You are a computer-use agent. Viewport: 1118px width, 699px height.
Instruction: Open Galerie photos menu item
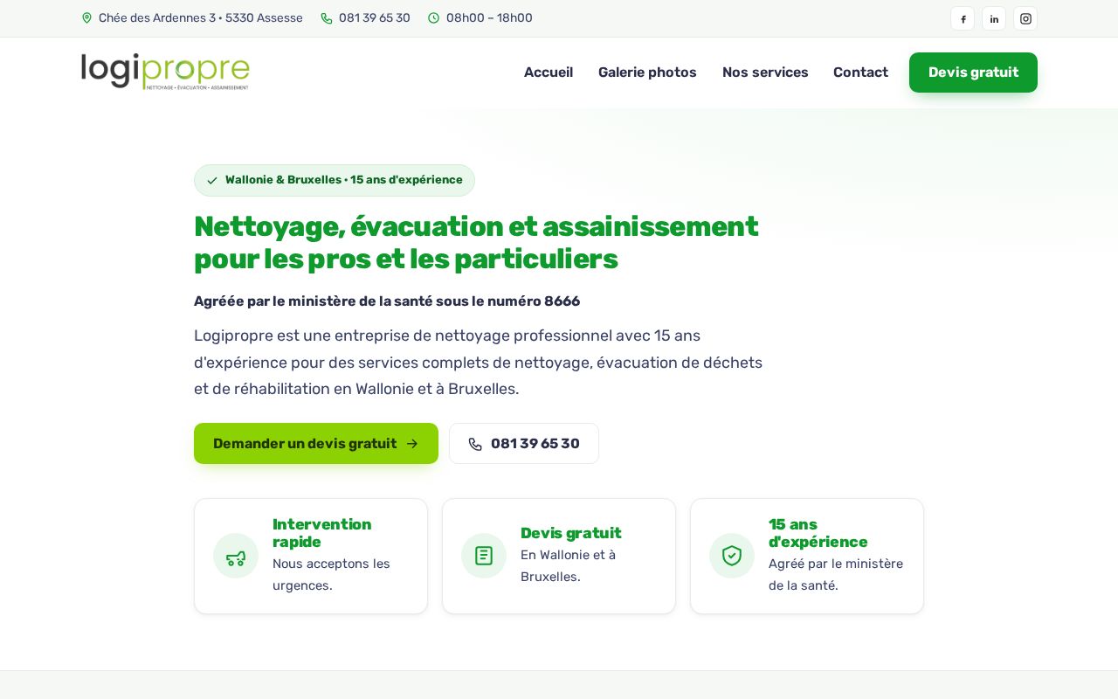coord(647,73)
